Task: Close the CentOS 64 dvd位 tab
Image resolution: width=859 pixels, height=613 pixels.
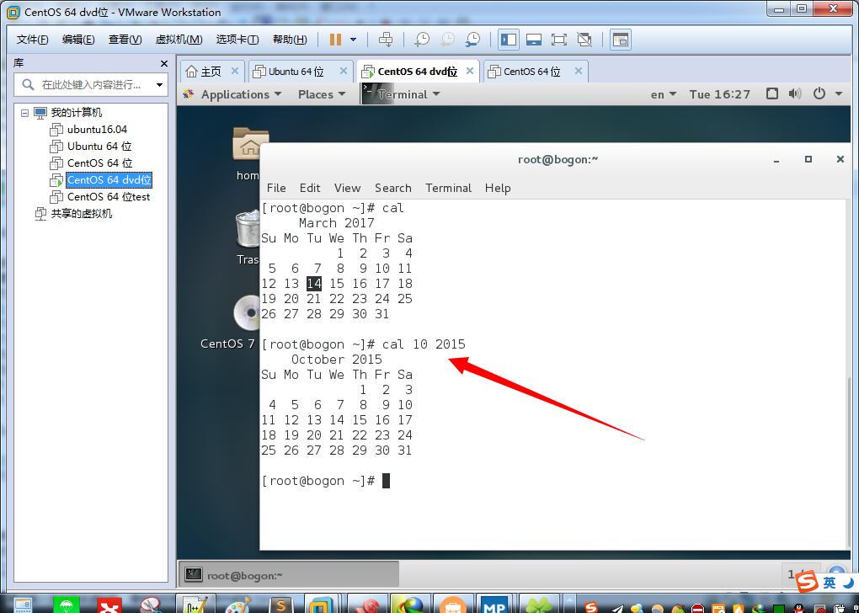Action: pos(469,72)
